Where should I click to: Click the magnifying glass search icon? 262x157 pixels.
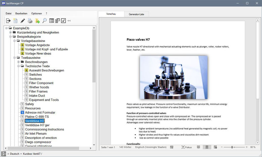(x=44, y=21)
